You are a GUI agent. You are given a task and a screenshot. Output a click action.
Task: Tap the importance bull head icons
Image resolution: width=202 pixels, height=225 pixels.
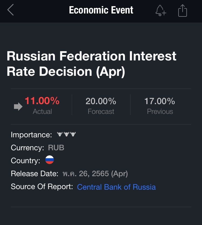pyautogui.click(x=66, y=134)
